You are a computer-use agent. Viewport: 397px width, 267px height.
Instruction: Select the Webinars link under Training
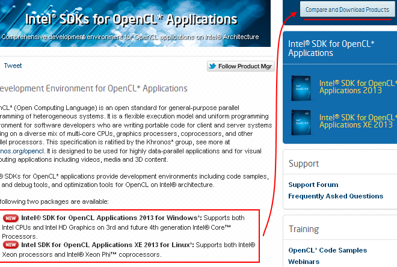click(304, 262)
